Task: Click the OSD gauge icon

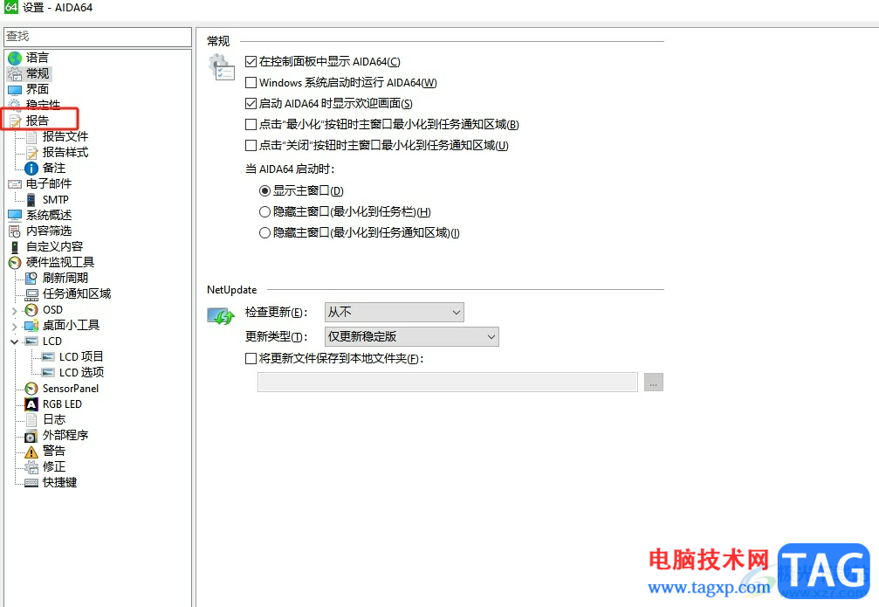Action: (31, 310)
